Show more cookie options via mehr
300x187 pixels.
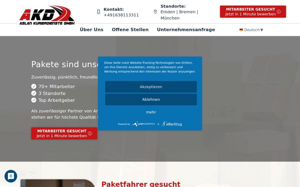tap(151, 112)
